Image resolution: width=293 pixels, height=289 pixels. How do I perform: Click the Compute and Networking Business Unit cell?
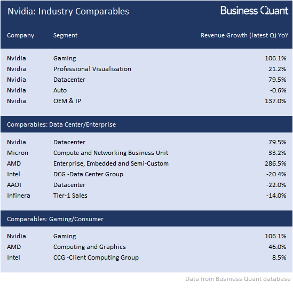[110, 153]
